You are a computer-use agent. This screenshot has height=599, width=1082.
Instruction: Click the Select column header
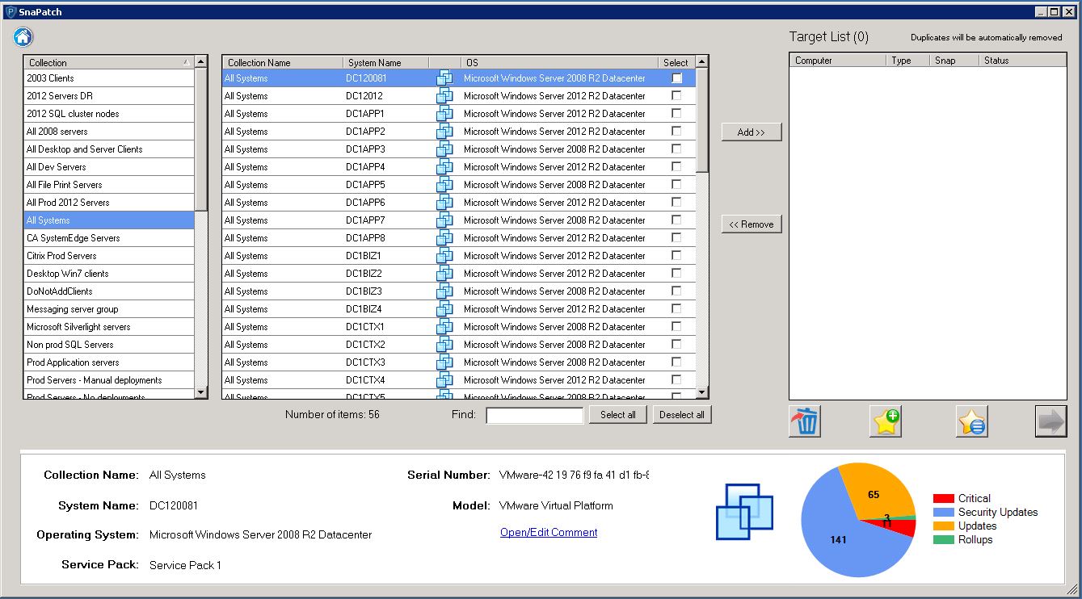tap(676, 62)
